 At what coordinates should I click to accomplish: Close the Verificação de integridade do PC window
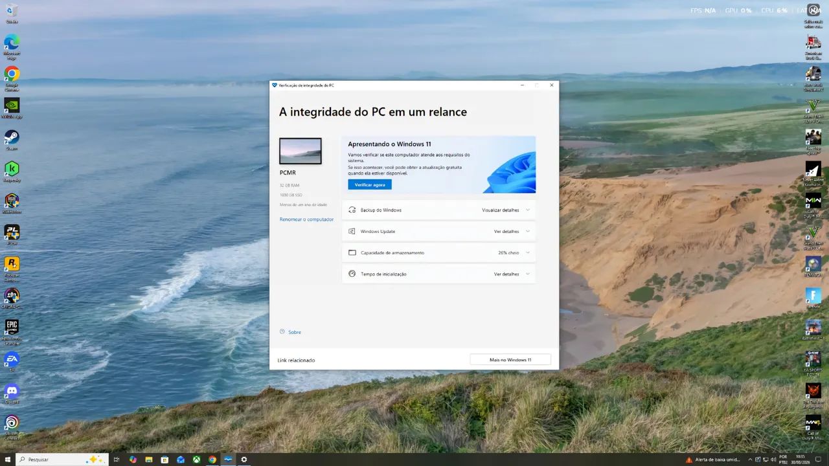552,85
